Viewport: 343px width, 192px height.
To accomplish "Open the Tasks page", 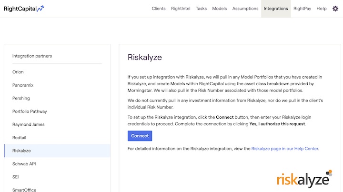I will tap(201, 9).
